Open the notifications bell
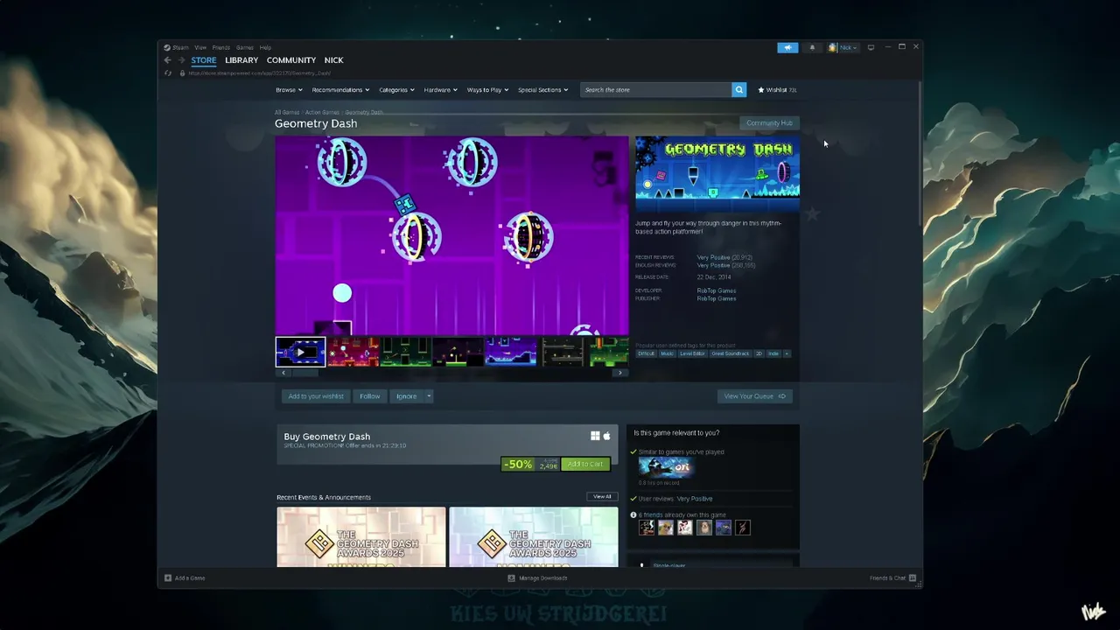Image resolution: width=1120 pixels, height=630 pixels. click(812, 47)
